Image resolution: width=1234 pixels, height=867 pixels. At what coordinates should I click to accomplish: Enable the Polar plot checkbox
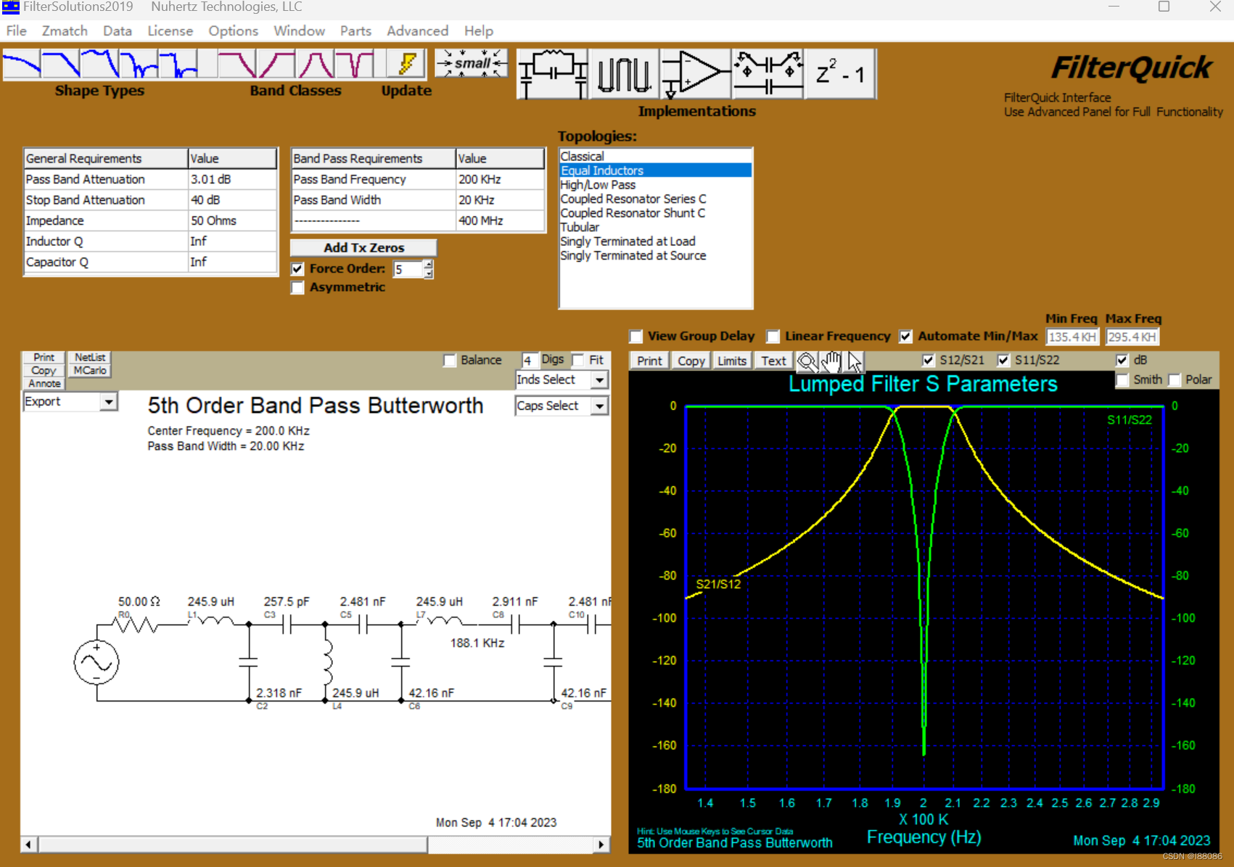(1175, 380)
